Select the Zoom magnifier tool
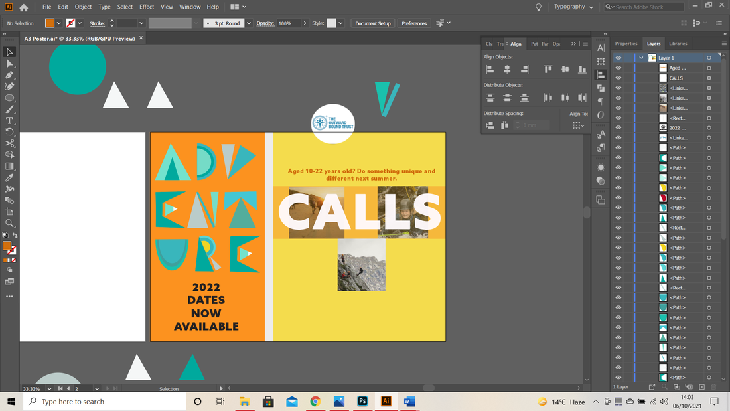730x411 pixels. coord(9,223)
